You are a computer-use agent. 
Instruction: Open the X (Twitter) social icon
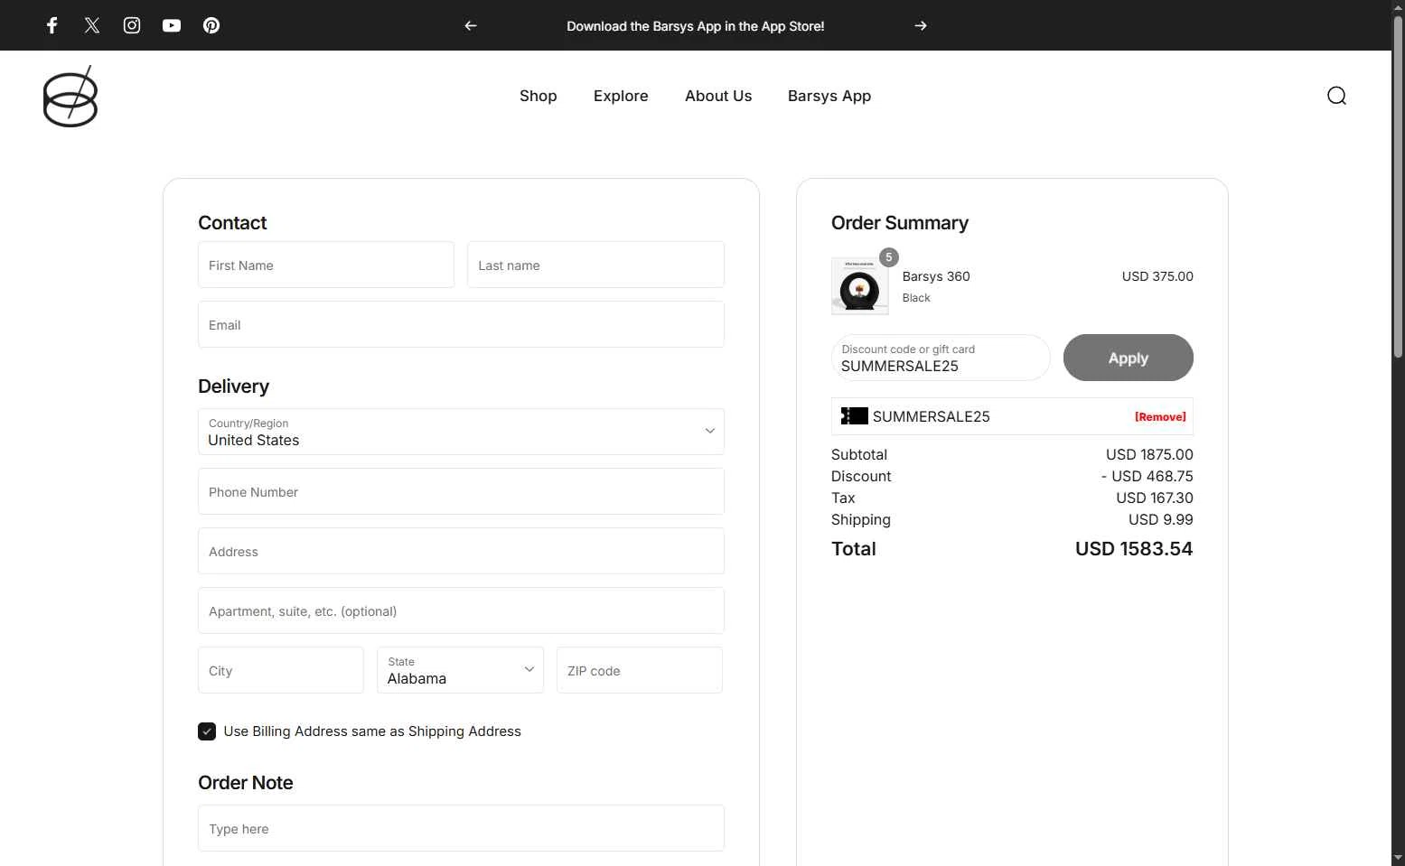[92, 25]
